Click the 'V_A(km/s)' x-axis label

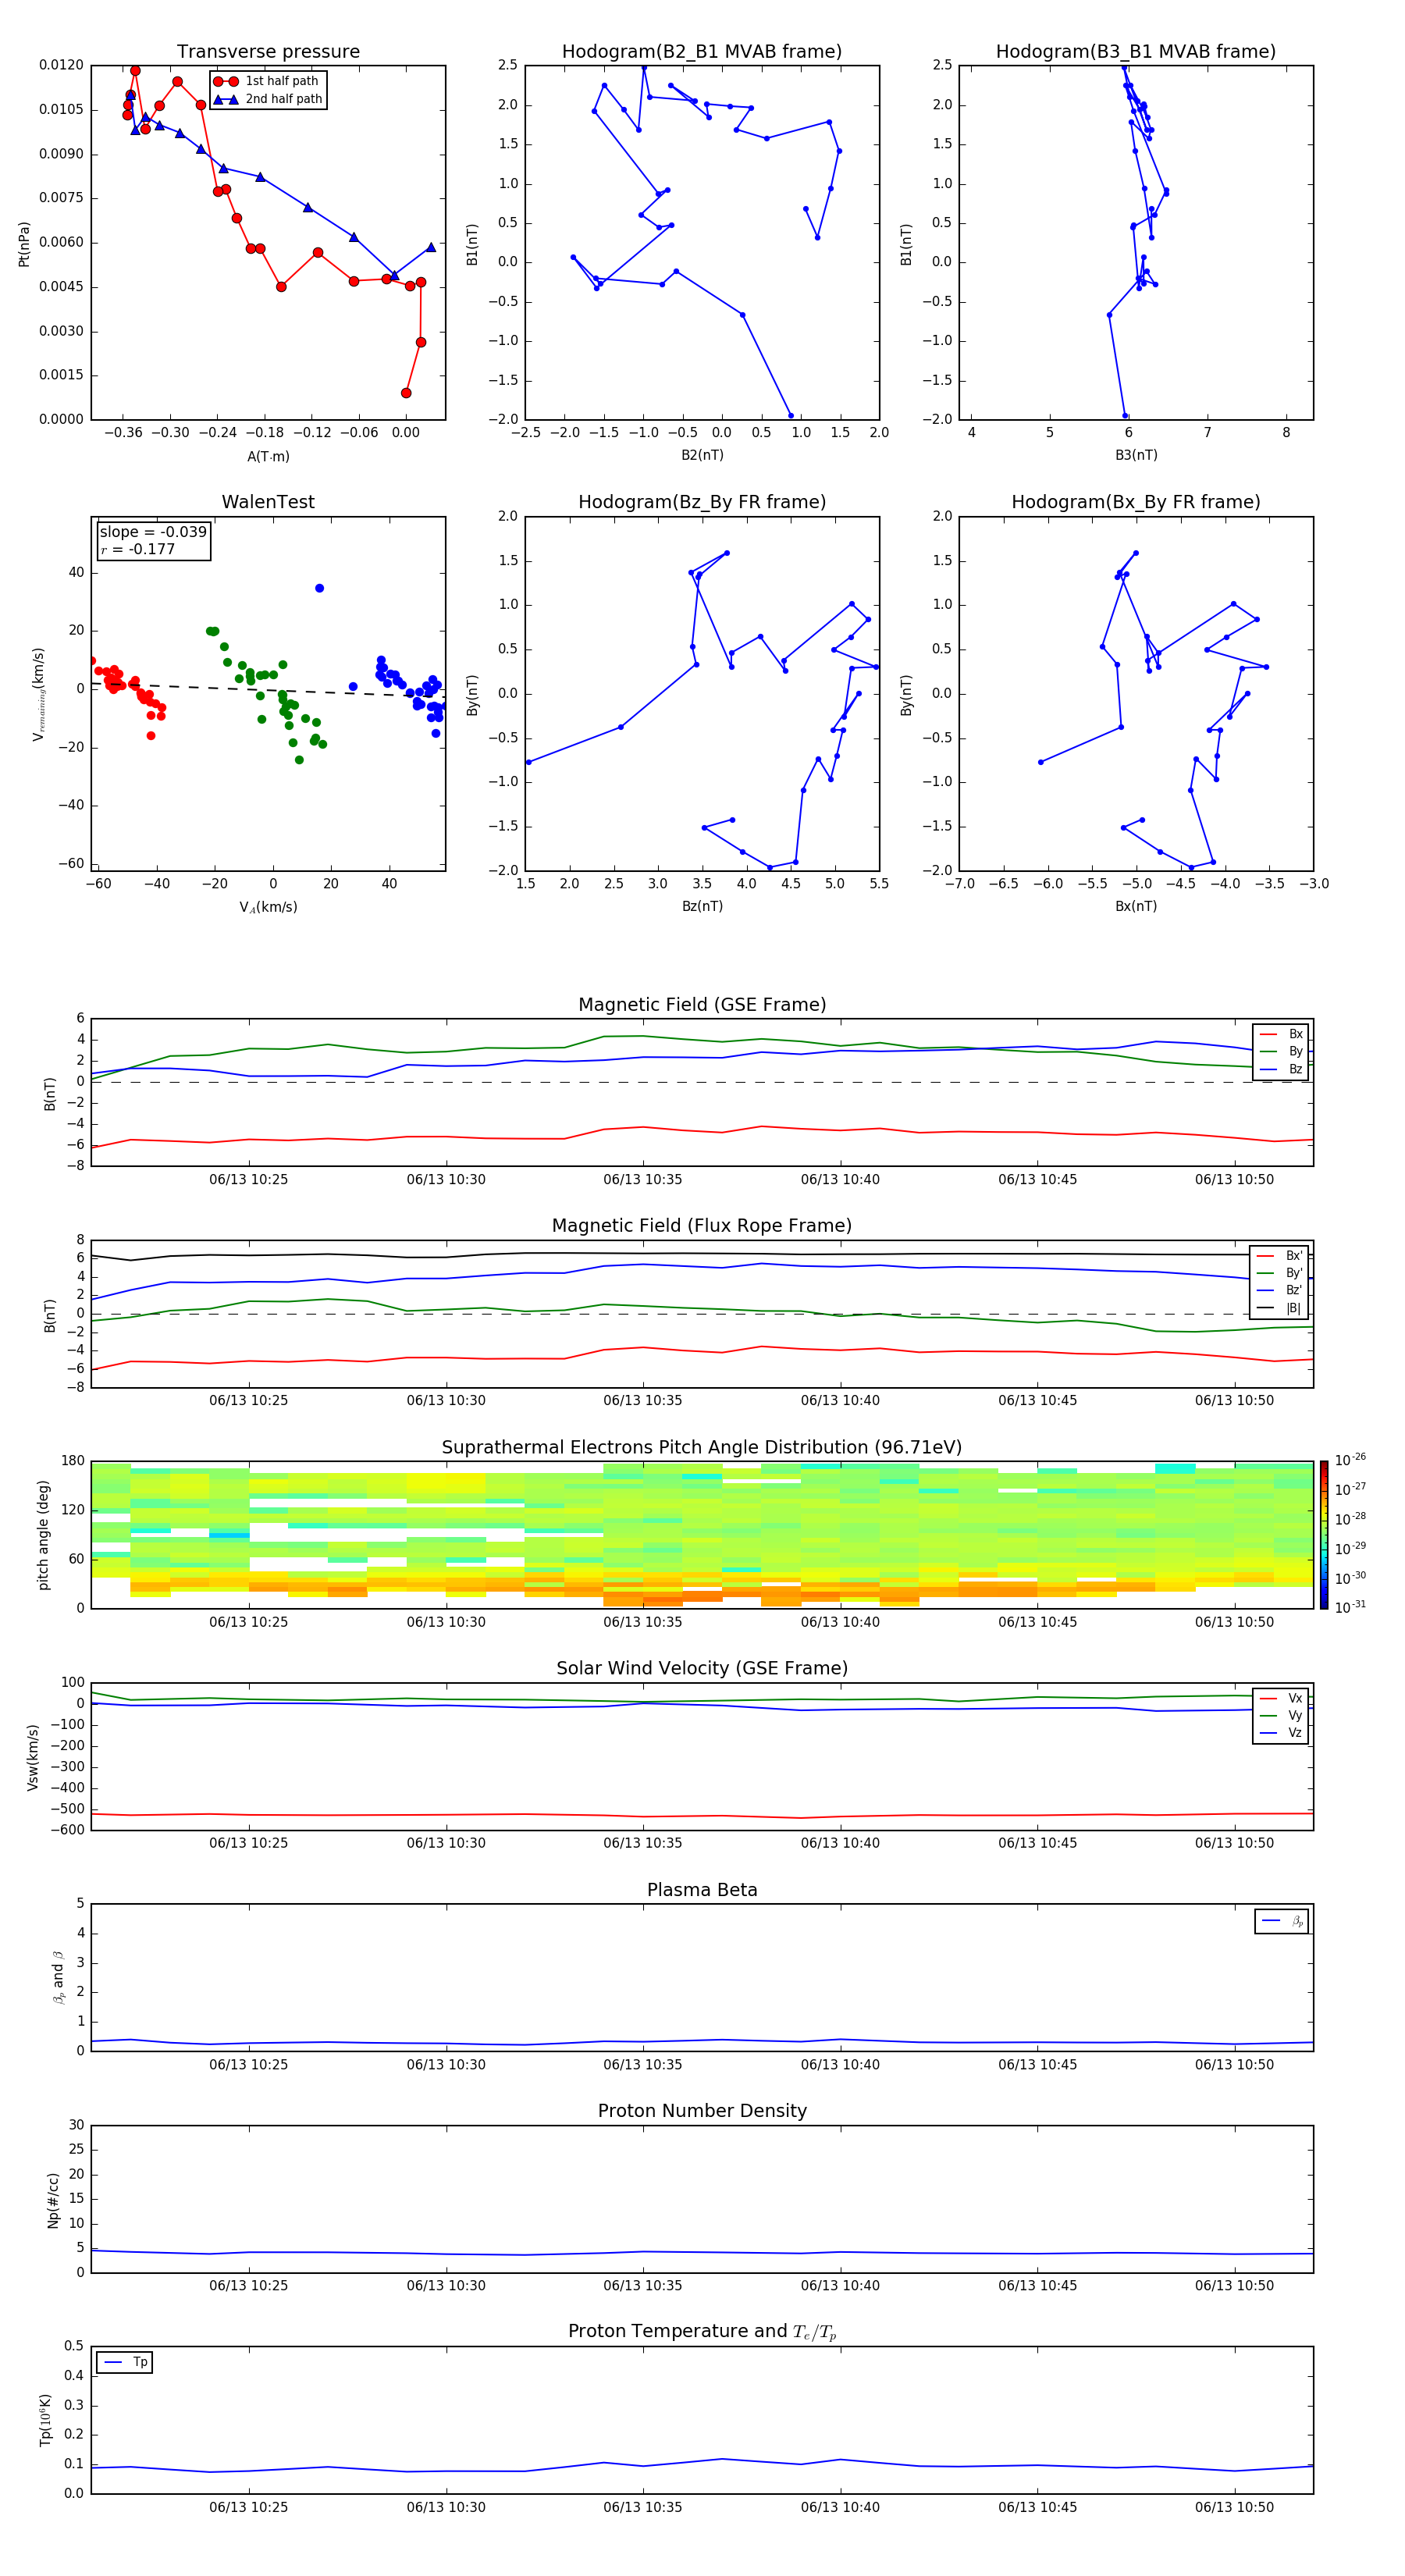pyautogui.click(x=268, y=907)
